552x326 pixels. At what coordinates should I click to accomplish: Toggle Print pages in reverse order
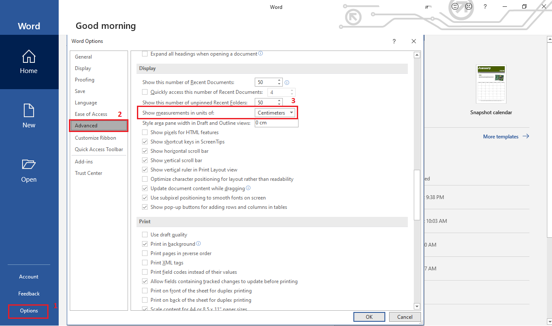145,253
